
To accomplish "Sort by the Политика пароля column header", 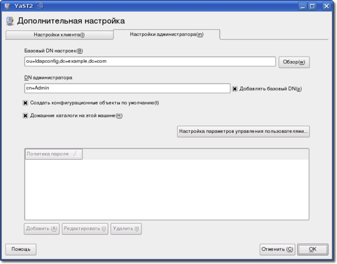I will [53, 154].
